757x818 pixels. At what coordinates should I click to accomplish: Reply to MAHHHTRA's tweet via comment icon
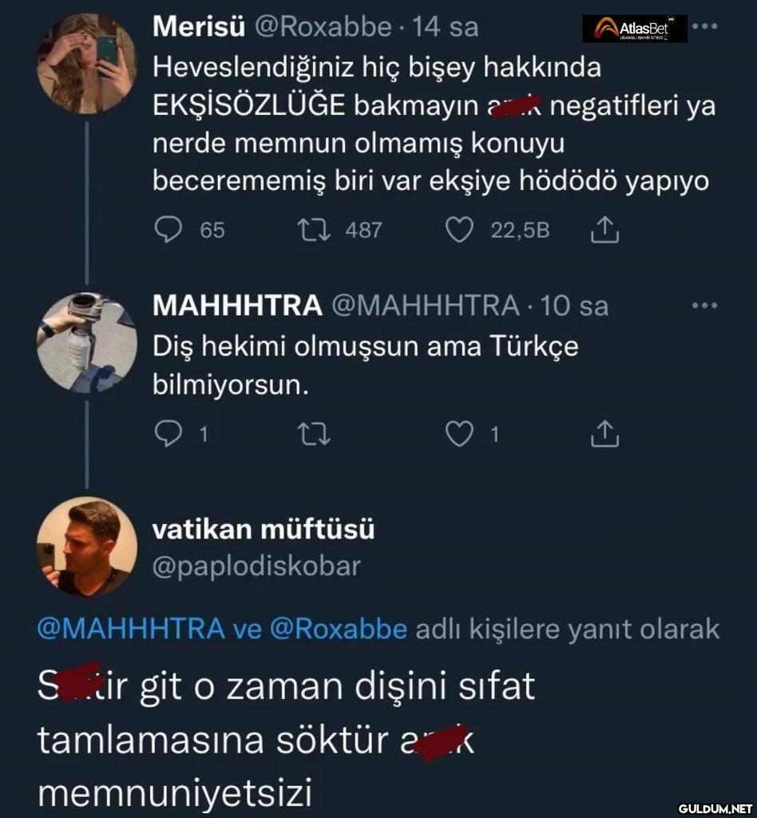pyautogui.click(x=167, y=434)
